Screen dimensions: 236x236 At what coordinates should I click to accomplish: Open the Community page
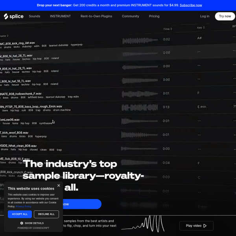point(130,16)
